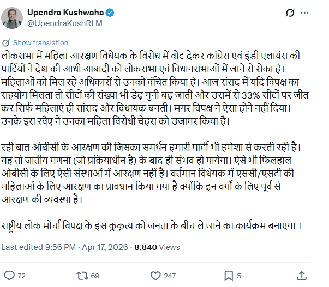This screenshot has height=287, width=329.
Task: Click the Show translation link
Action: (x=40, y=42)
